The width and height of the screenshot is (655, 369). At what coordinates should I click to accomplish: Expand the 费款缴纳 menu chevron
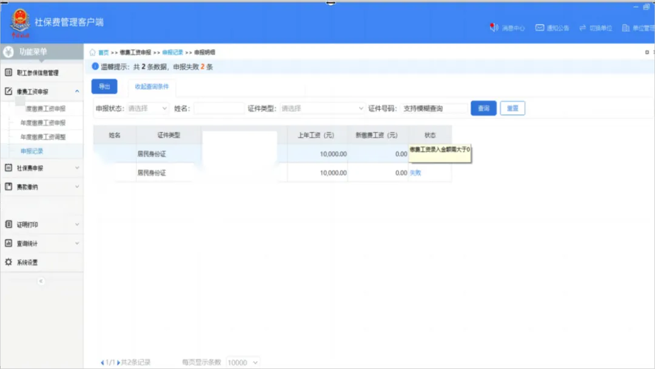coord(77,186)
